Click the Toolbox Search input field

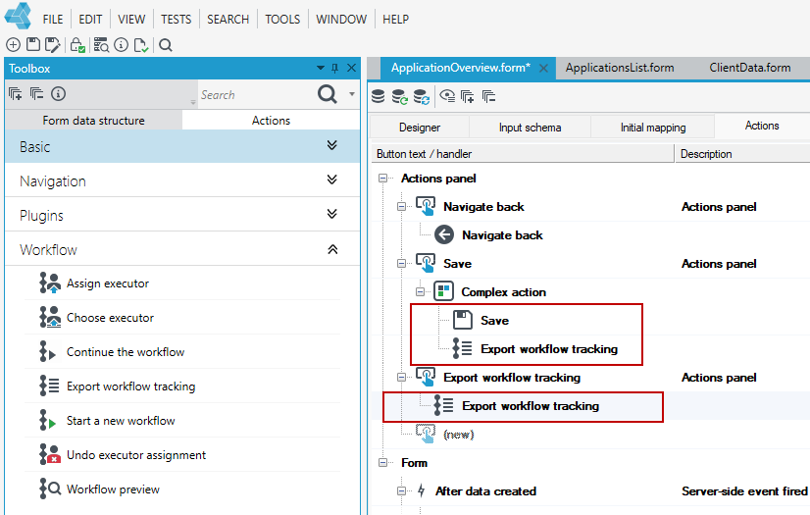click(x=256, y=94)
